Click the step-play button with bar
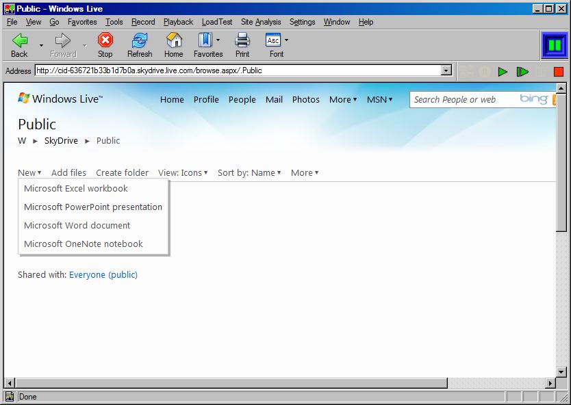This screenshot has height=405, width=571. tap(522, 72)
